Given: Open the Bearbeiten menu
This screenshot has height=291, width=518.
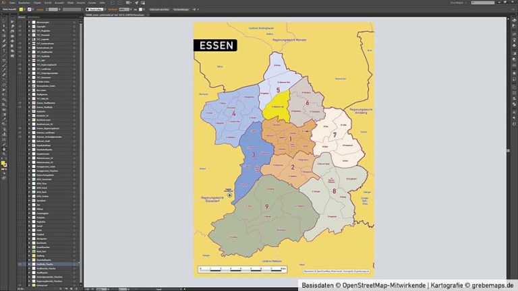Looking at the screenshot, I should tap(24, 3).
